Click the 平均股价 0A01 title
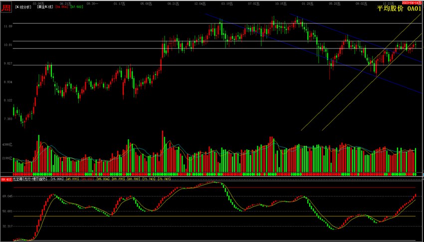 pyautogui.click(x=399, y=8)
